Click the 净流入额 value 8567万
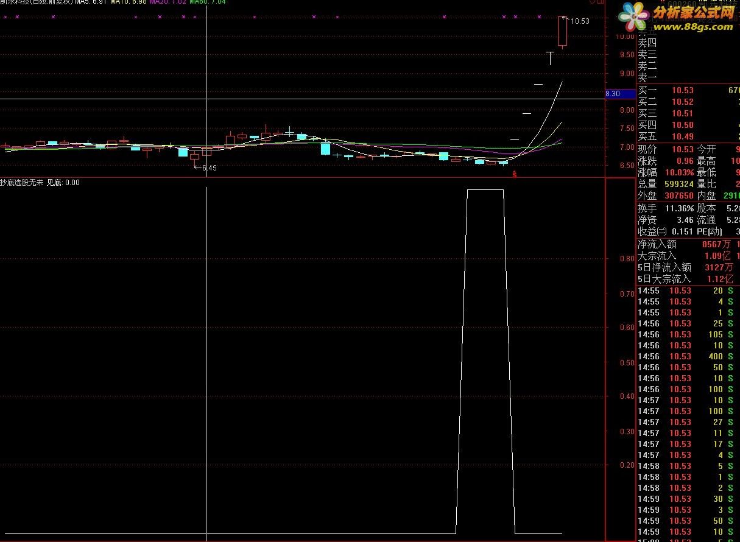Image resolution: width=740 pixels, height=542 pixels. point(716,244)
